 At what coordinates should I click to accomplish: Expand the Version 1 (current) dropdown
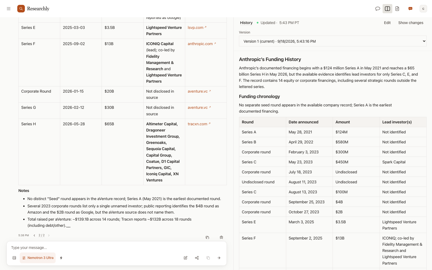pos(333,41)
